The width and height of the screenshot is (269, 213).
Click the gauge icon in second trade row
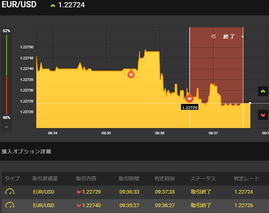click(x=10, y=205)
